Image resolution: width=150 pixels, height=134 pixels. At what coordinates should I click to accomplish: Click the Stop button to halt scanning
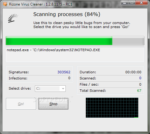[53, 104]
